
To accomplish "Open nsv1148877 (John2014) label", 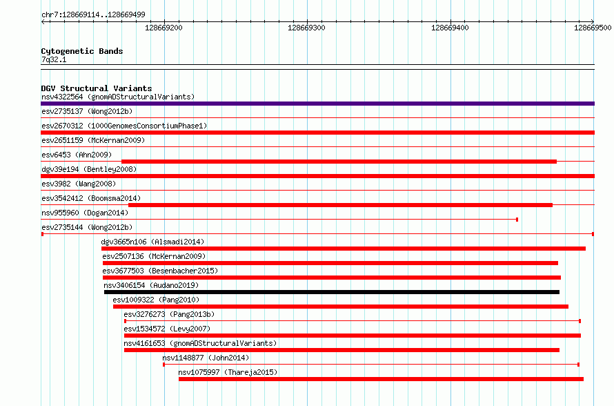I will point(206,358).
